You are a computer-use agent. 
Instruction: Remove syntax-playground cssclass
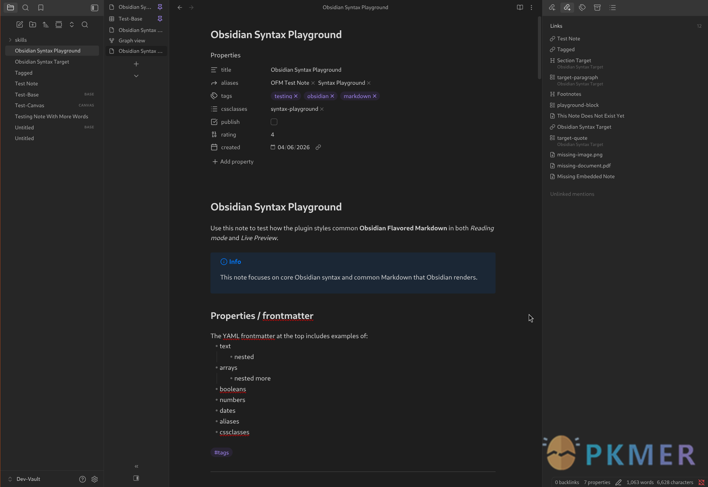click(x=322, y=109)
